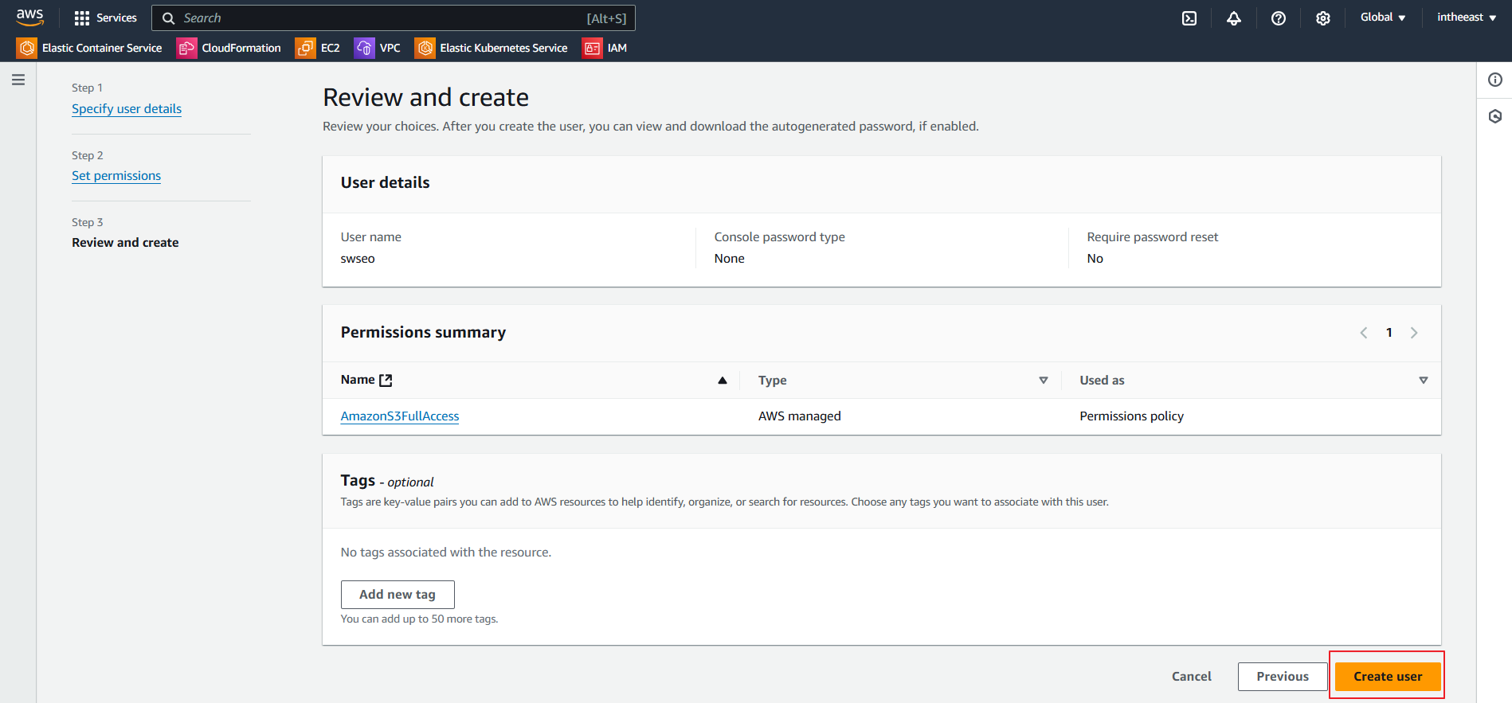Sort by the Type column arrow
The image size is (1512, 703).
[x=1043, y=380]
